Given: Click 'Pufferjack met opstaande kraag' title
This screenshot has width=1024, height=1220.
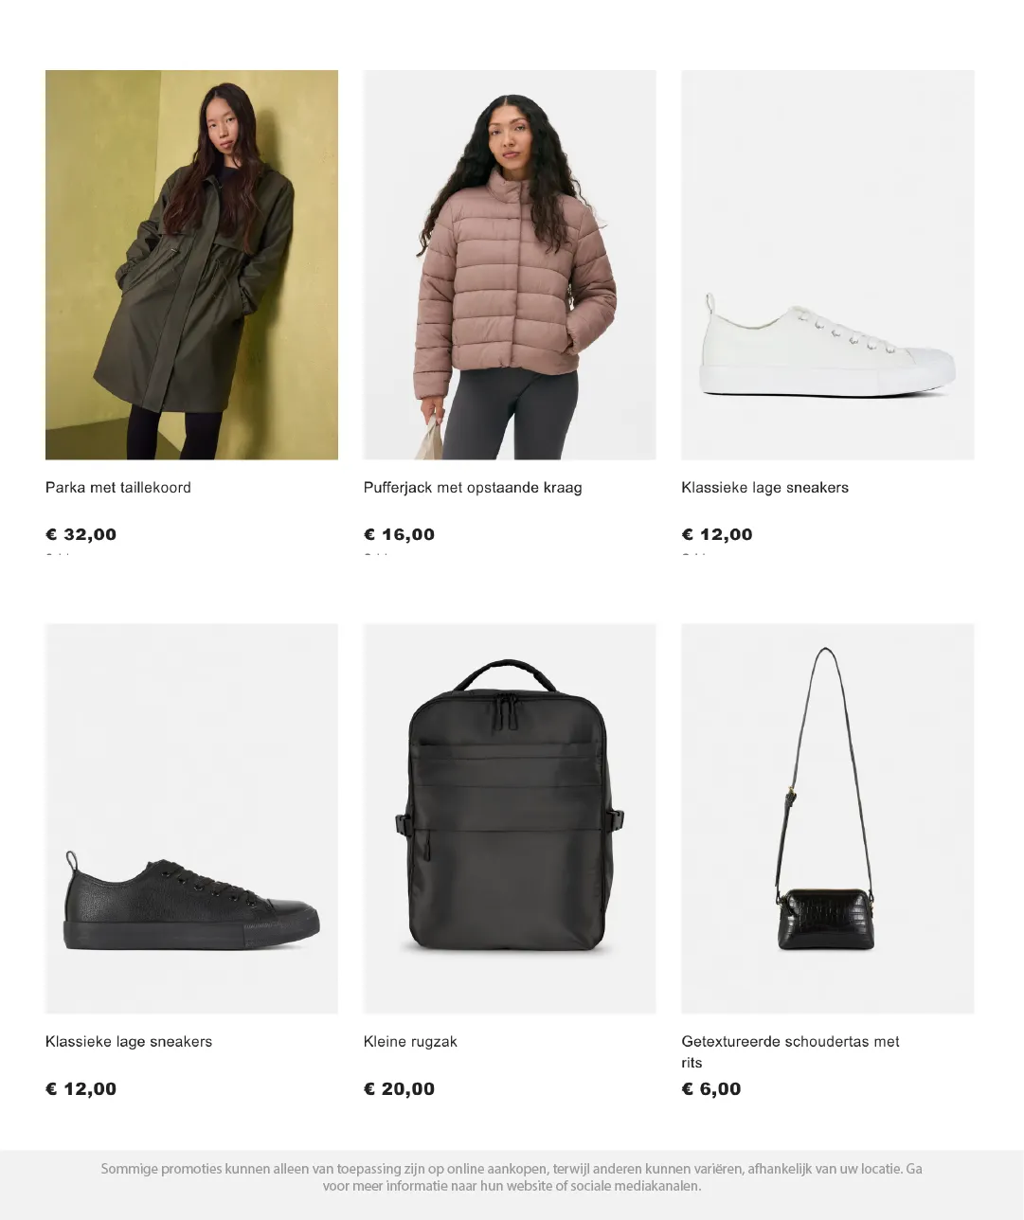Looking at the screenshot, I should point(473,488).
